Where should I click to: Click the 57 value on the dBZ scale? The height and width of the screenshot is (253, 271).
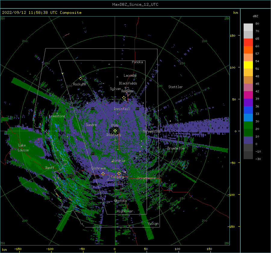[x=257, y=54]
